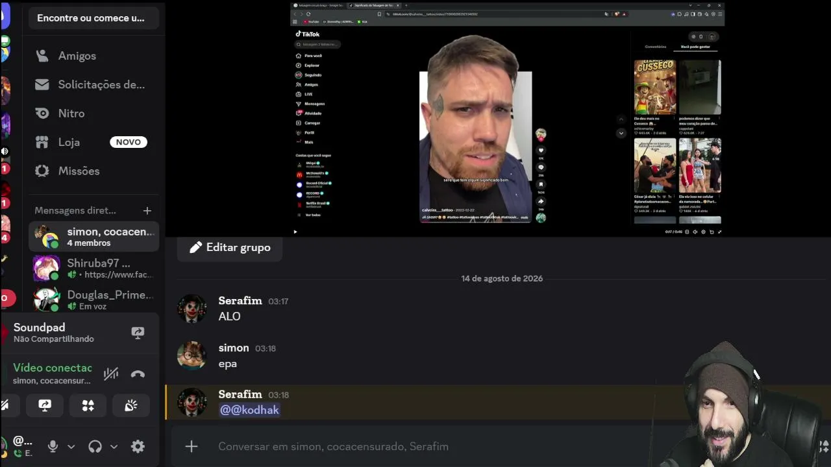831x467 pixels.
Task: Open Explorar in the TikTok sidebar
Action: click(x=308, y=66)
